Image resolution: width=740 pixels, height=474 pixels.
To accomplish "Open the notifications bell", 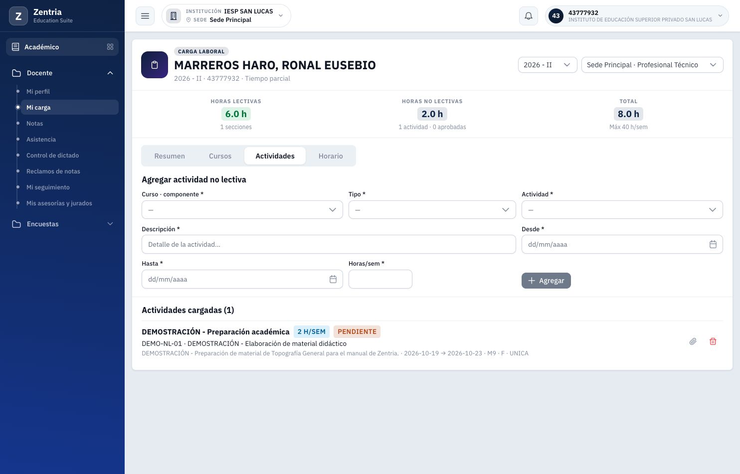I will pyautogui.click(x=529, y=16).
